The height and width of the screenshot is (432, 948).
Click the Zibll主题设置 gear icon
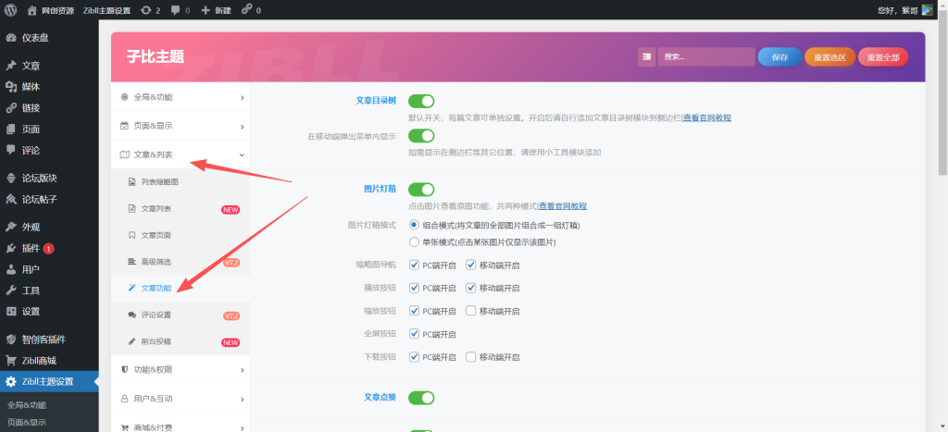(10, 382)
